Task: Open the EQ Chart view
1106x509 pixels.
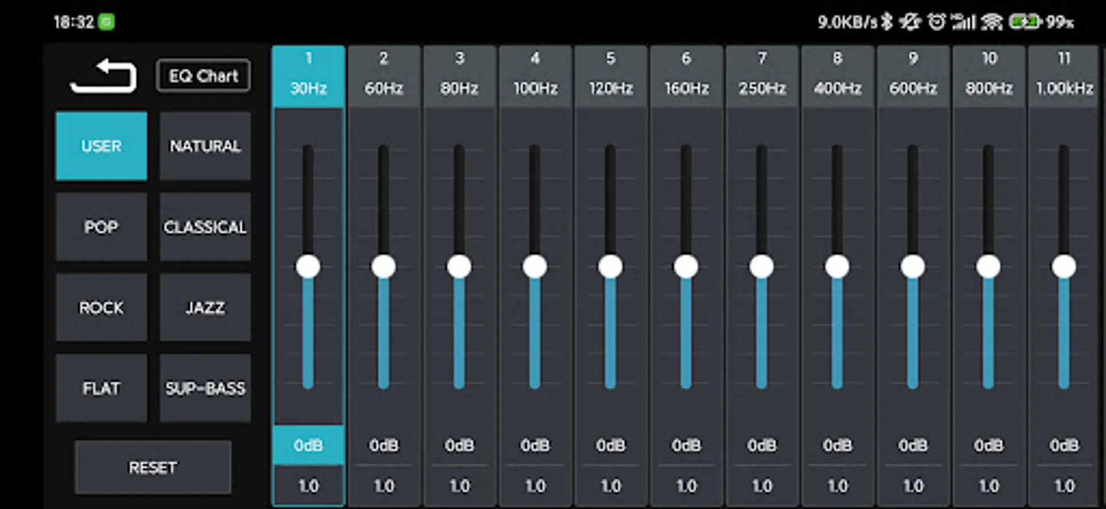Action: [203, 75]
